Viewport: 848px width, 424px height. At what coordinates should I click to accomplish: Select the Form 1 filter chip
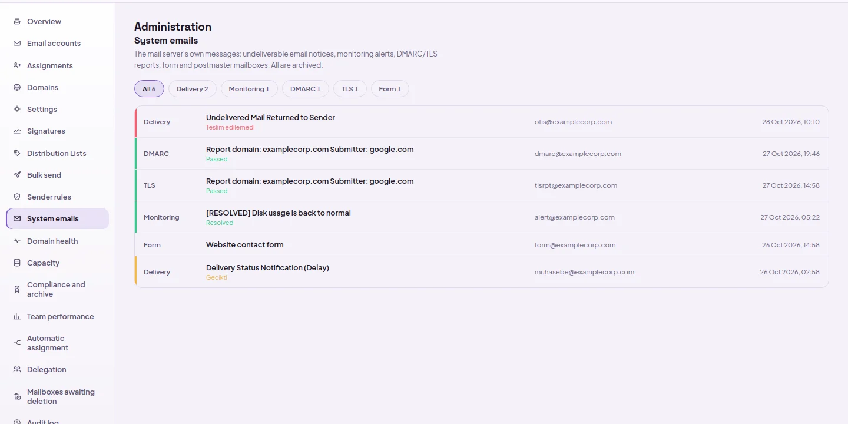coord(390,89)
